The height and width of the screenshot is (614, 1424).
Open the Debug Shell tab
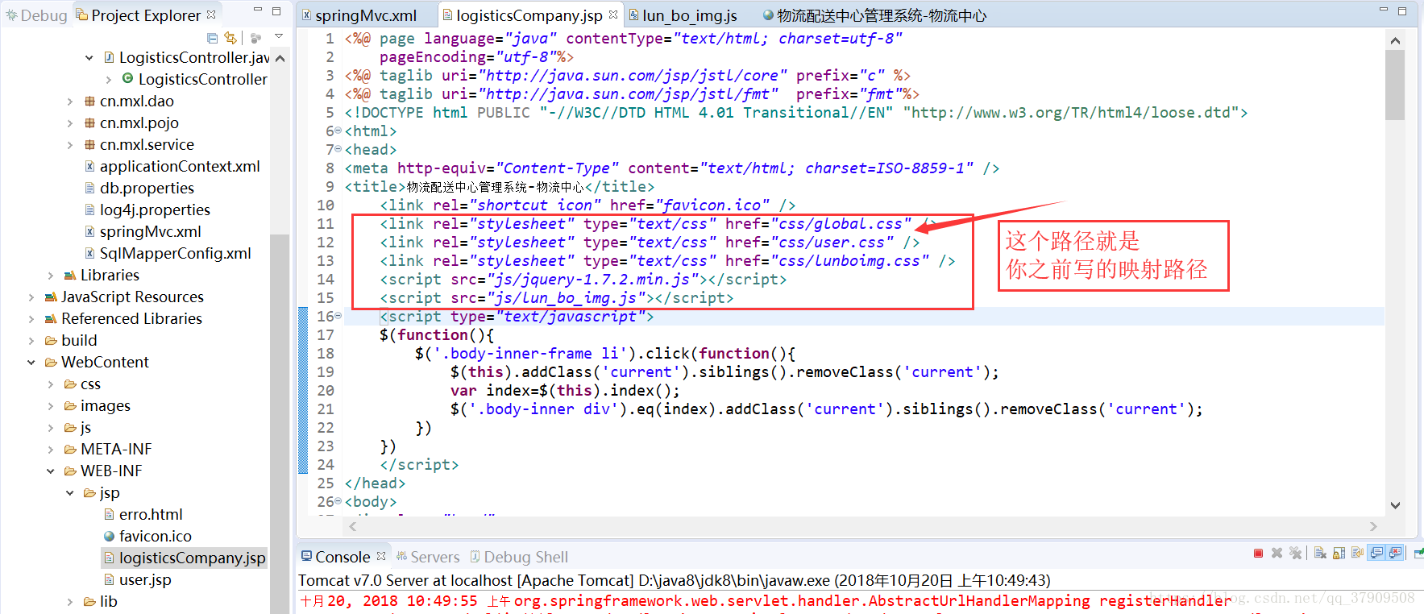(x=520, y=557)
